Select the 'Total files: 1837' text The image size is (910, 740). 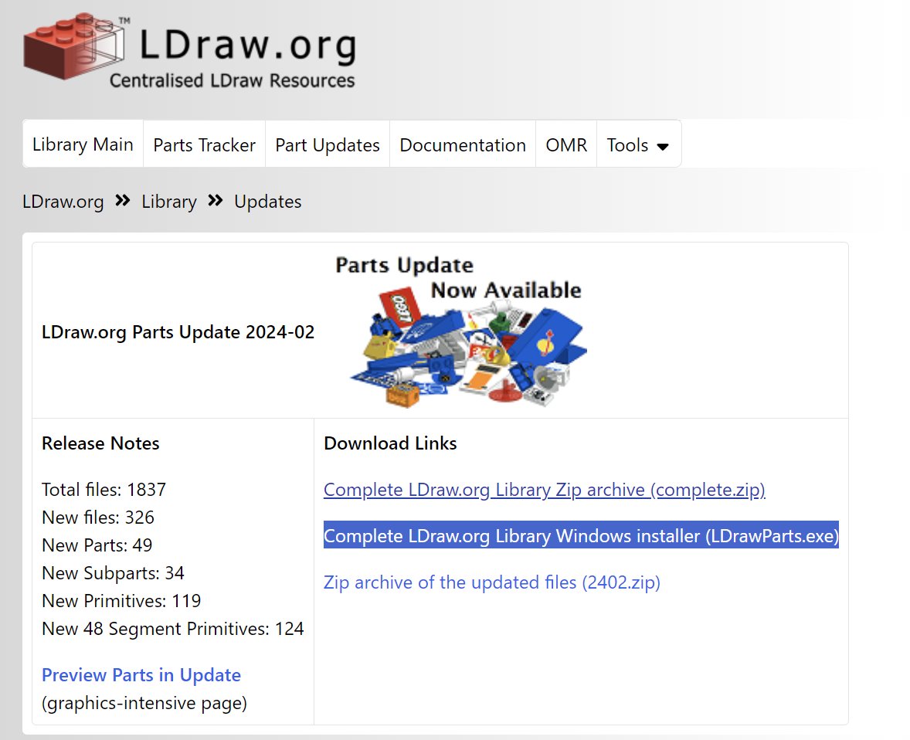(x=104, y=489)
